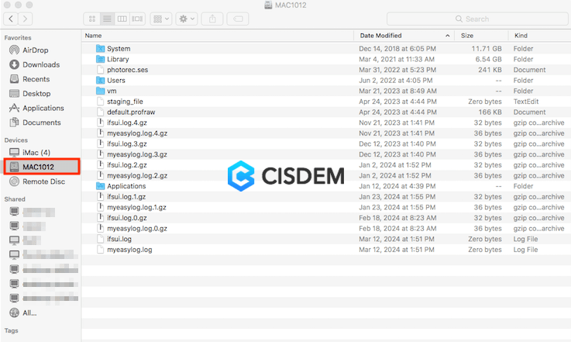Focus the Search field
571x342 pixels.
click(x=477, y=19)
